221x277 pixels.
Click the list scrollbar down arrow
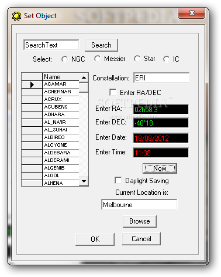(x=84, y=181)
